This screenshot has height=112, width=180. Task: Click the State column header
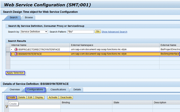(133, 102)
